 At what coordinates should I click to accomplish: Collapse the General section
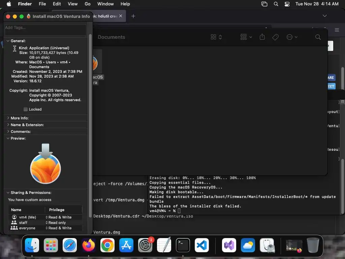pos(8,41)
